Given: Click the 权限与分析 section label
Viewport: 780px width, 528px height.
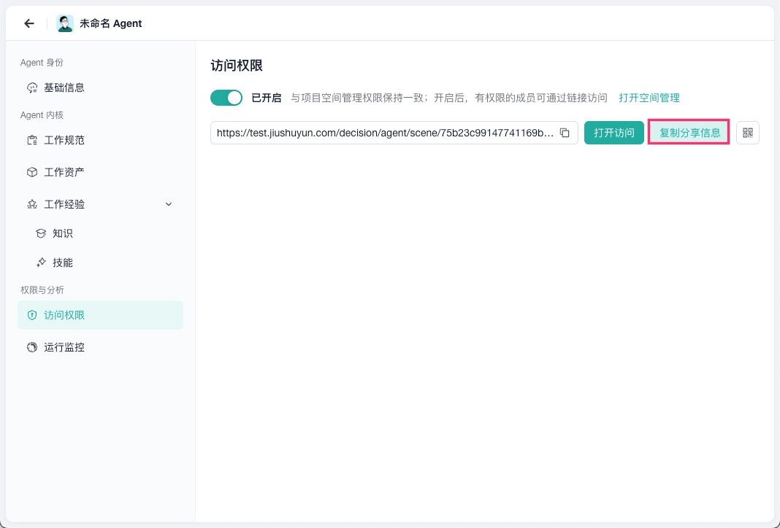Looking at the screenshot, I should coord(42,290).
